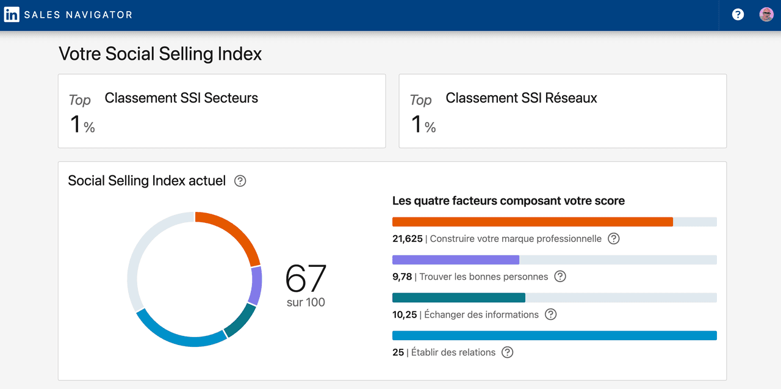Image resolution: width=781 pixels, height=389 pixels.
Task: Click the purple Trouver les bonnes personnes bar
Action: pos(456,260)
